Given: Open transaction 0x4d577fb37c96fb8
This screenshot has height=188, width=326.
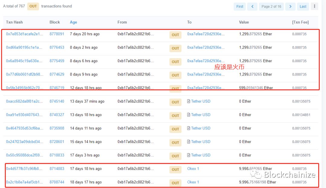Looking at the screenshot, I should (x=24, y=169).
